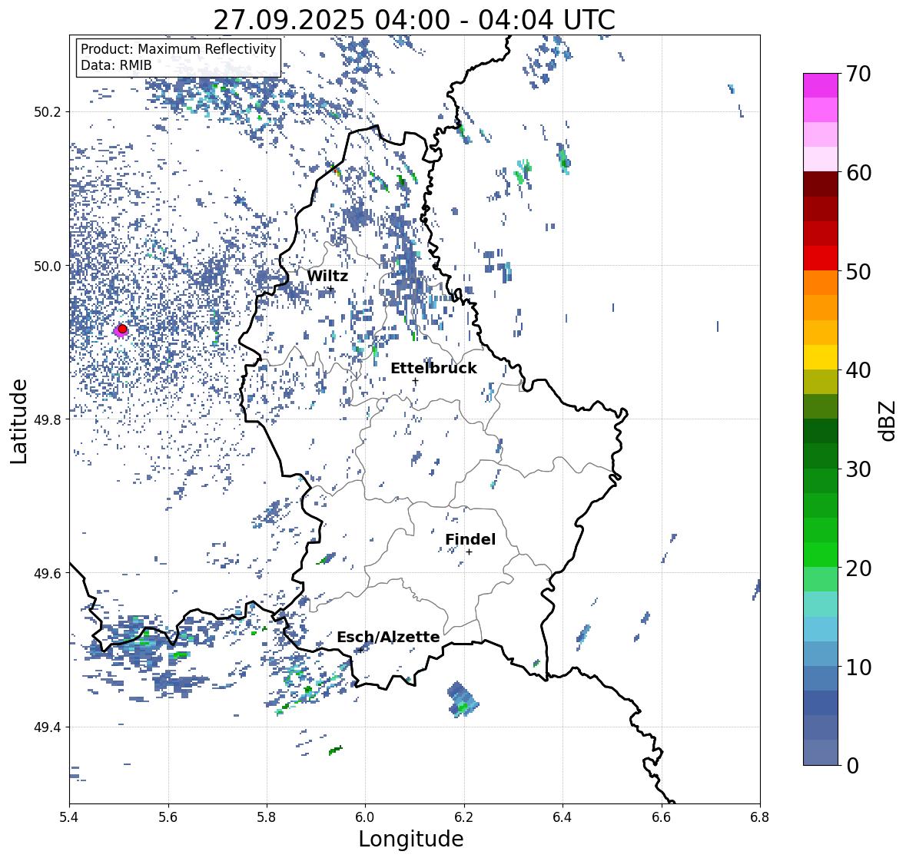The width and height of the screenshot is (906, 858).
Task: Click latitude tick label 50.0
Action: [48, 267]
